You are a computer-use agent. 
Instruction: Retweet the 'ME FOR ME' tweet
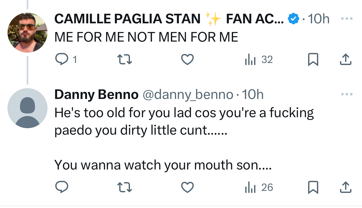tap(124, 59)
